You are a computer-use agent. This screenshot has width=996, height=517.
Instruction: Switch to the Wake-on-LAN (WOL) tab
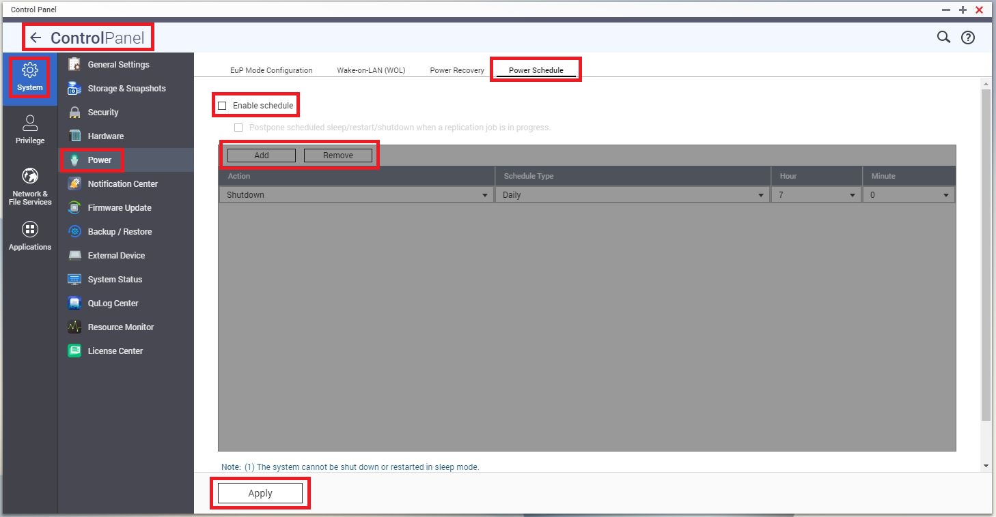(371, 70)
